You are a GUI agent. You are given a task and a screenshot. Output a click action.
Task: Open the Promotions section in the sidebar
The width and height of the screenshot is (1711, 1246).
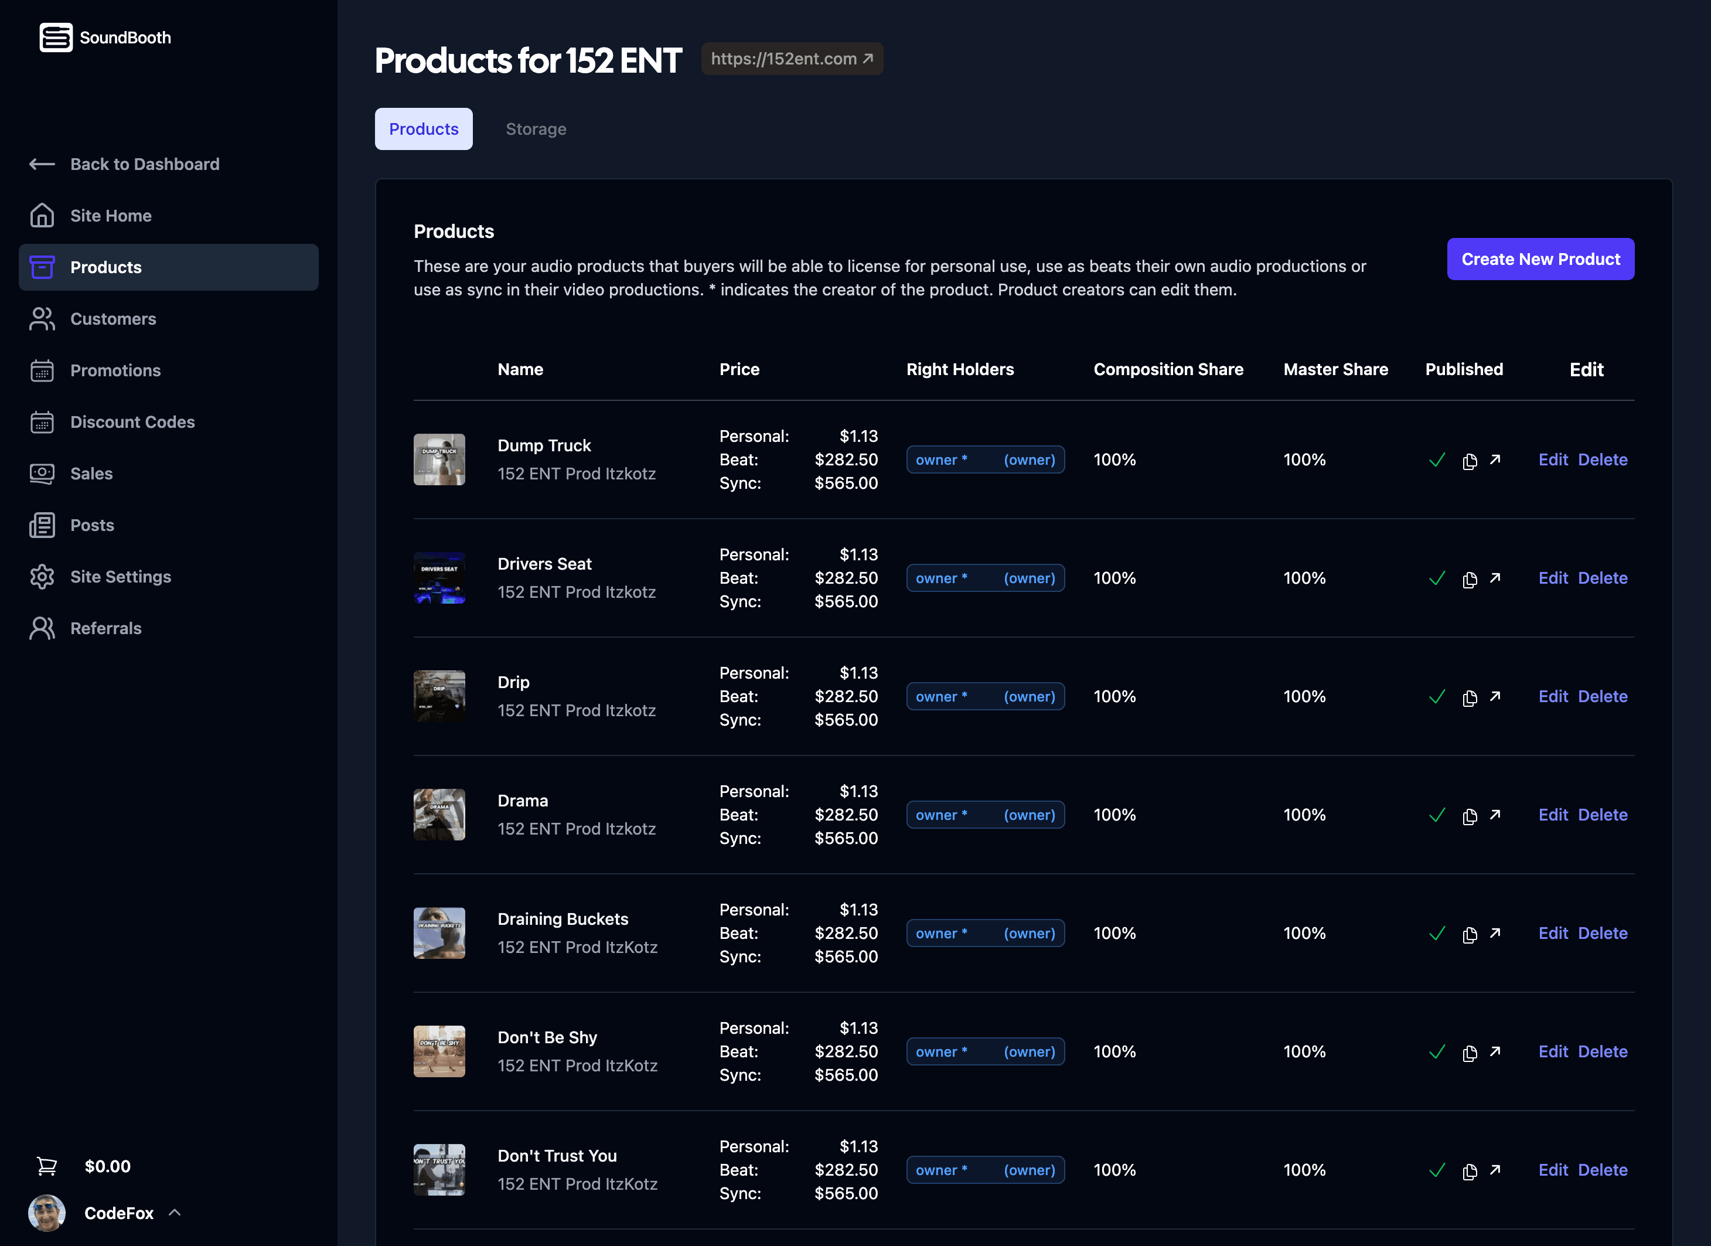(115, 370)
